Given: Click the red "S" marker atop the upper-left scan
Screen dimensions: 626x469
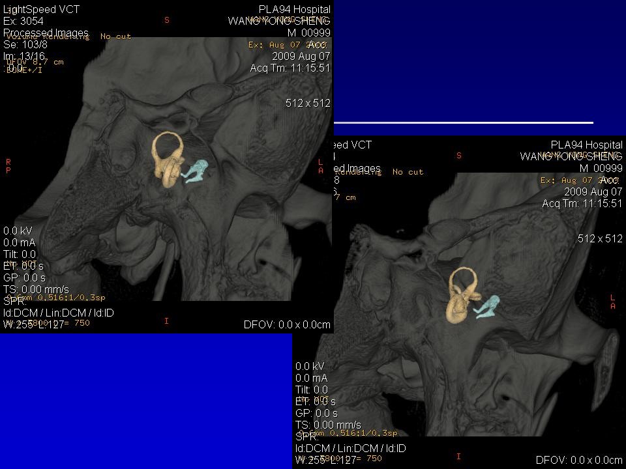Looking at the screenshot, I should (167, 20).
